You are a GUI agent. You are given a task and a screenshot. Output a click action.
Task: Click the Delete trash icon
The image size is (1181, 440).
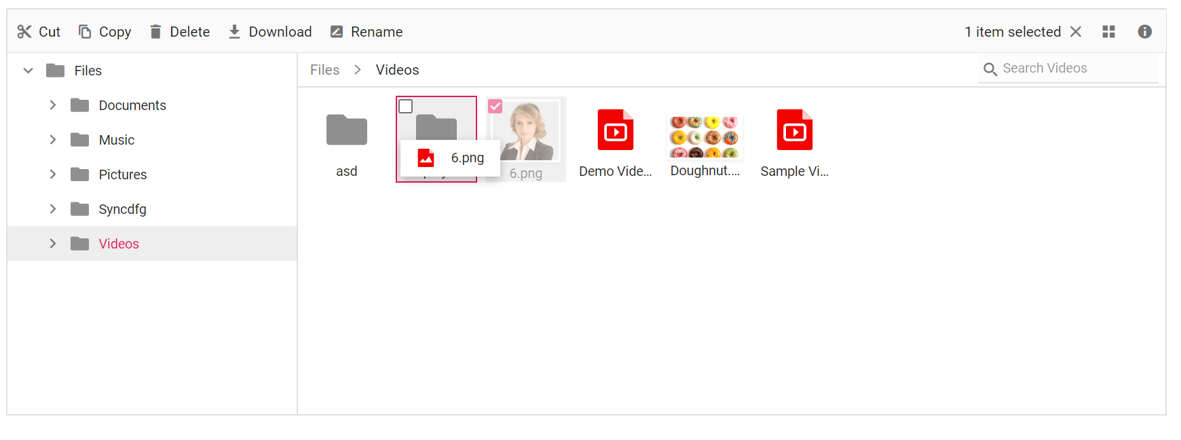click(x=155, y=32)
